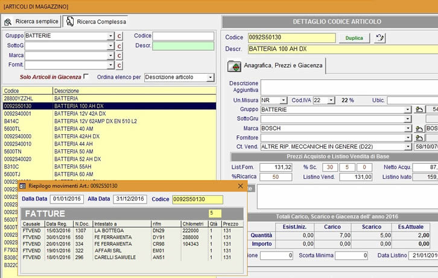
Task: Expand the Gruppo BATTERIE search dropdown
Action: [x=110, y=36]
